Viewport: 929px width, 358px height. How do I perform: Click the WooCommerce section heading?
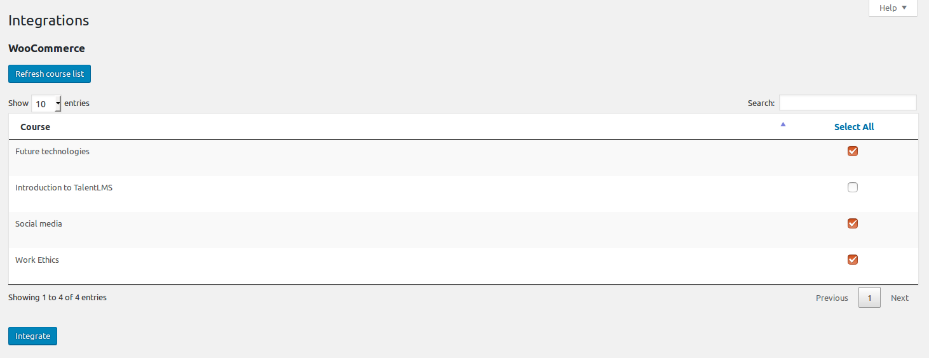(46, 48)
